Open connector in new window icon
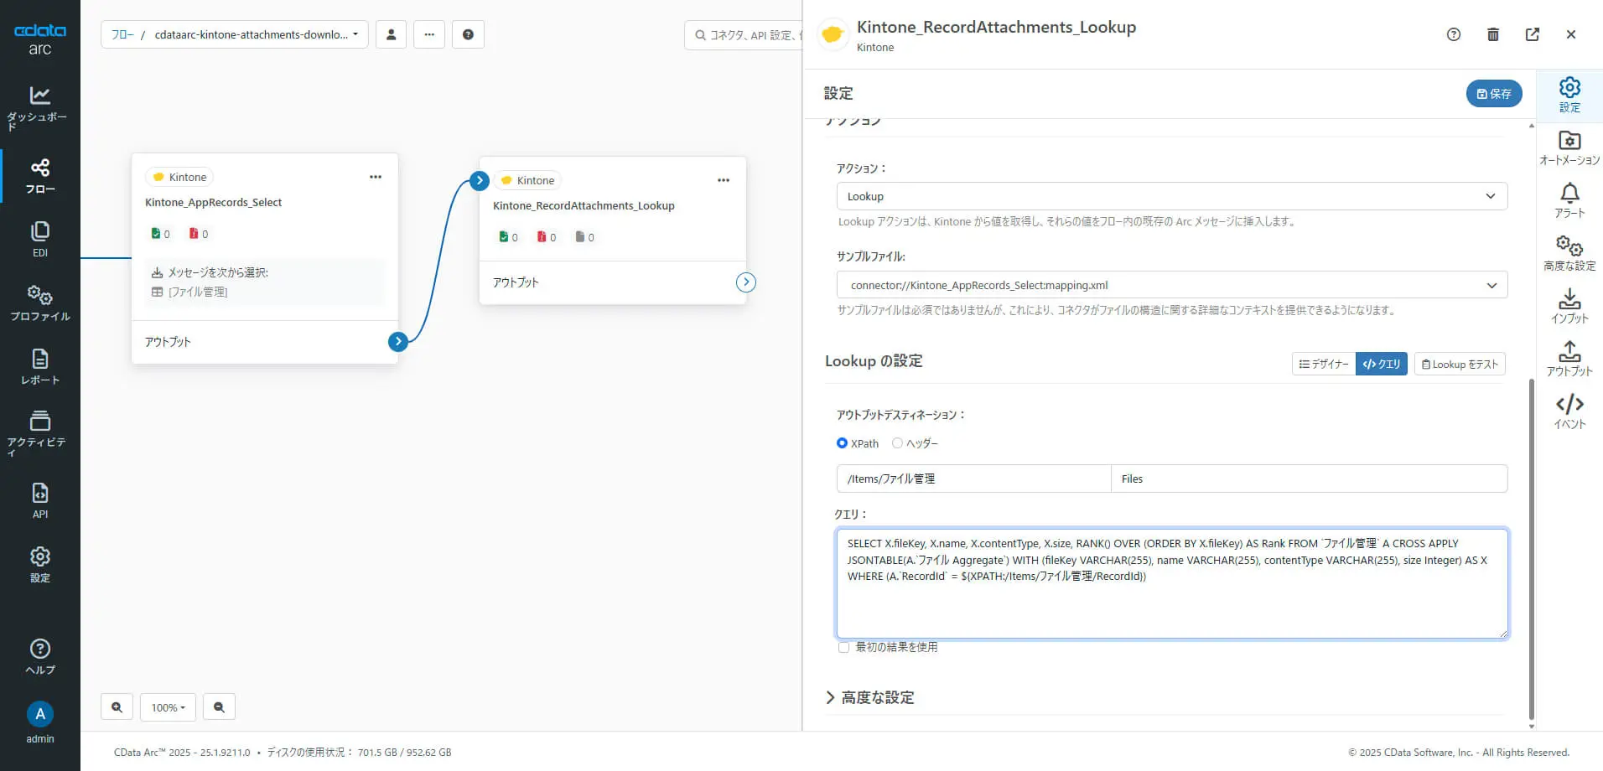The height and width of the screenshot is (771, 1603). 1532,34
